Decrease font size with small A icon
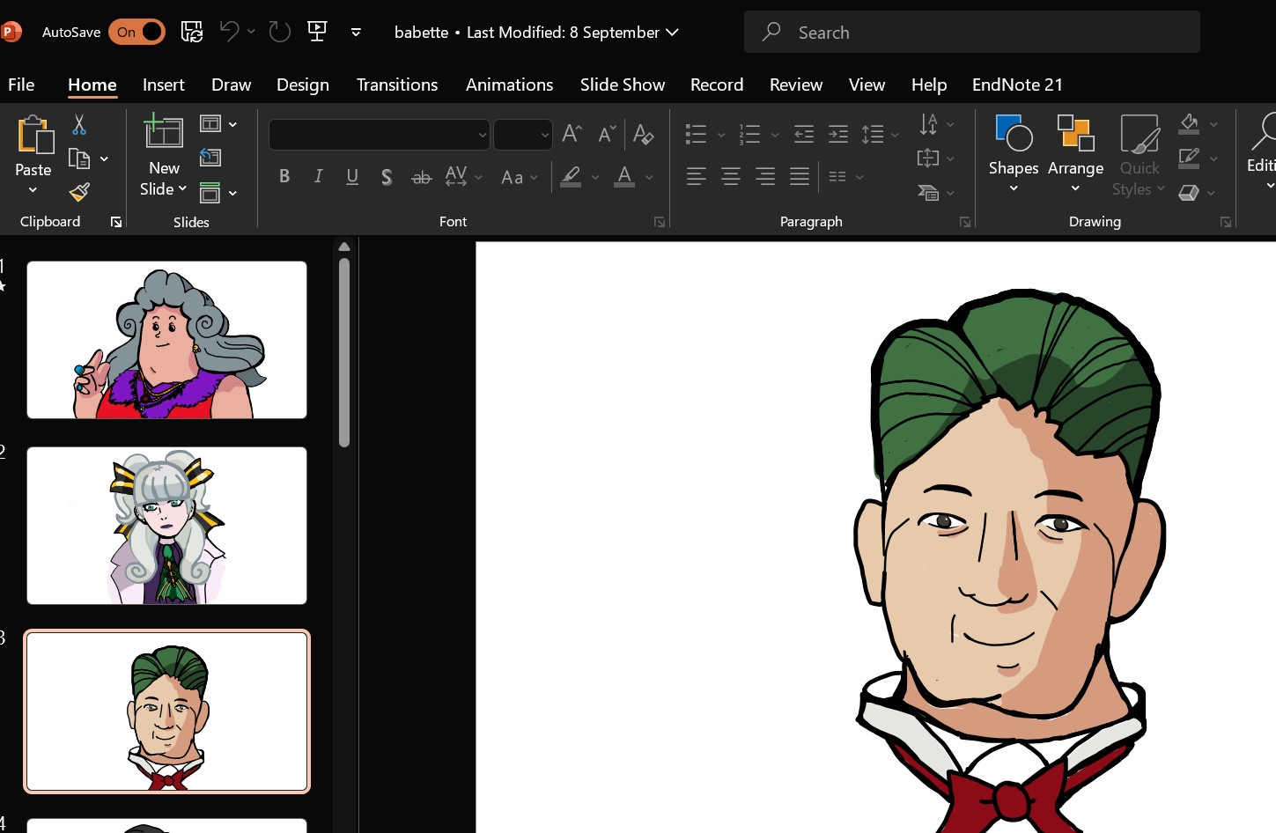This screenshot has height=833, width=1276. (x=607, y=134)
